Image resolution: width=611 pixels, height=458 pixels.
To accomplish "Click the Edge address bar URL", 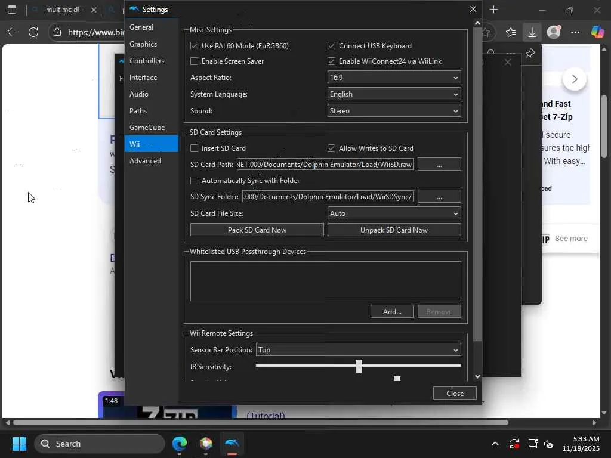I will click(x=96, y=32).
